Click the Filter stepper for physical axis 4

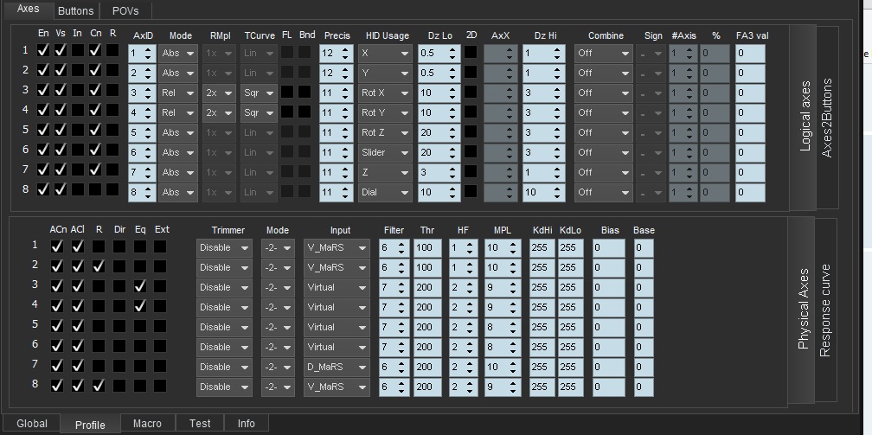click(395, 306)
